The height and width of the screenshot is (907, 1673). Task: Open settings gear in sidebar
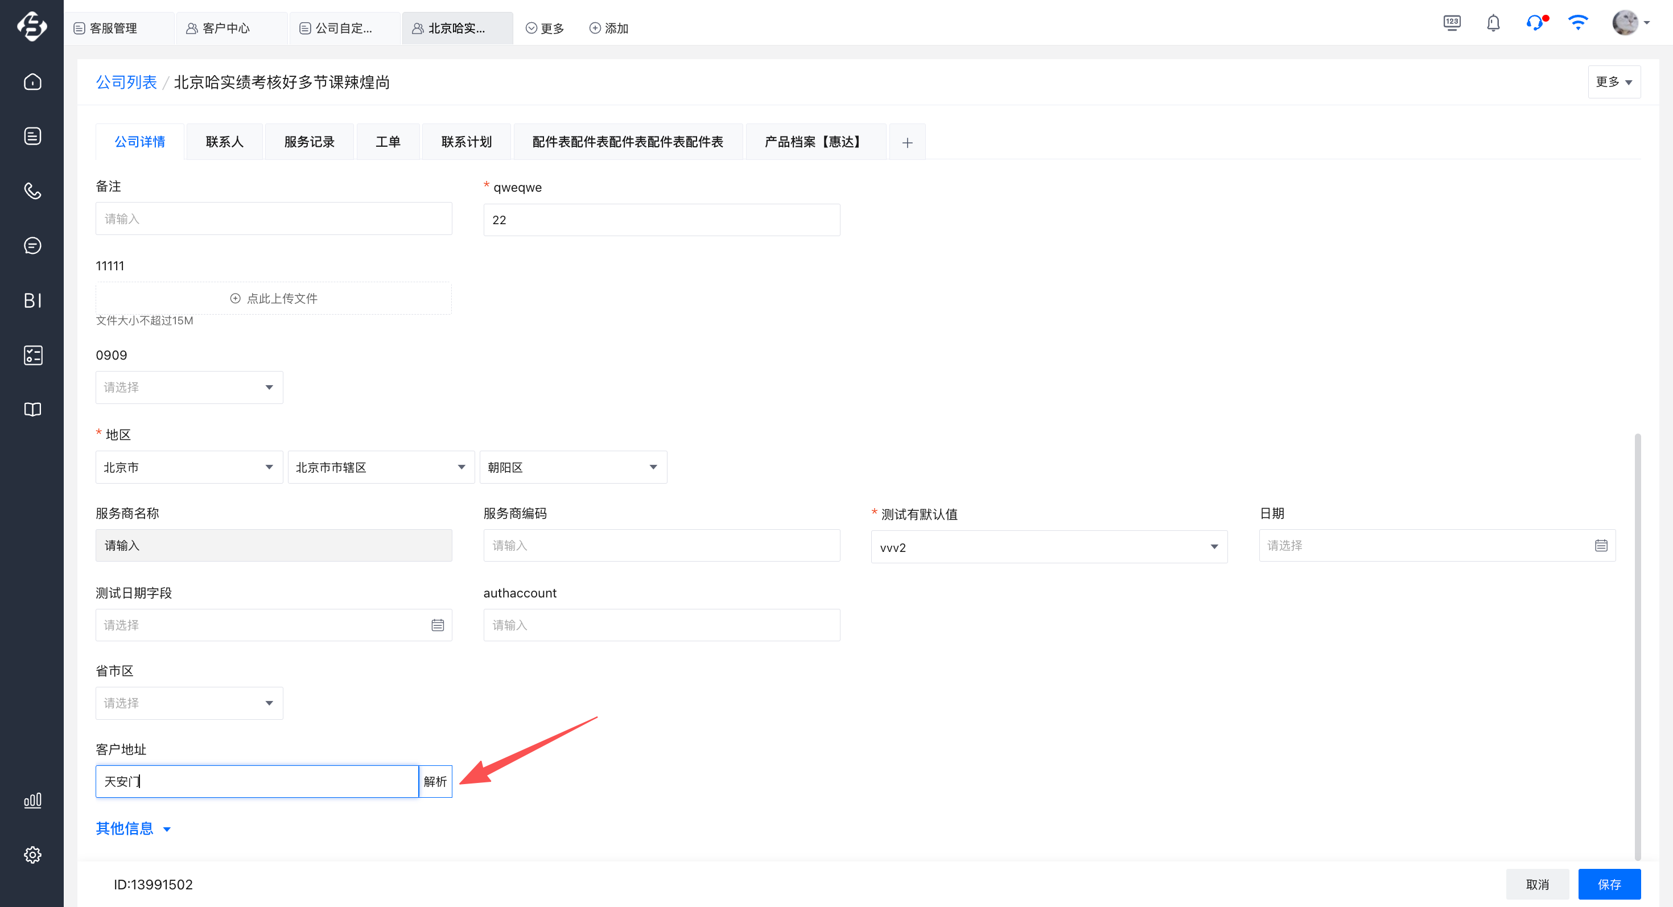tap(32, 855)
